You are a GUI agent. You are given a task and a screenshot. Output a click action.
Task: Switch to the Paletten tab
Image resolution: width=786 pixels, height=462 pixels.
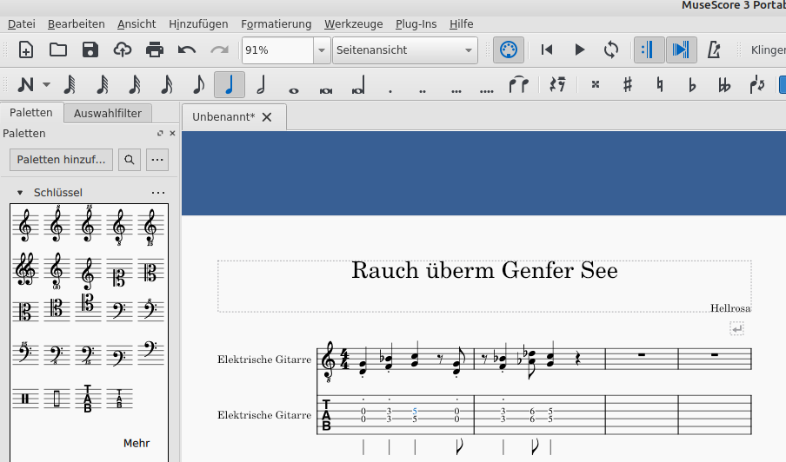(31, 113)
